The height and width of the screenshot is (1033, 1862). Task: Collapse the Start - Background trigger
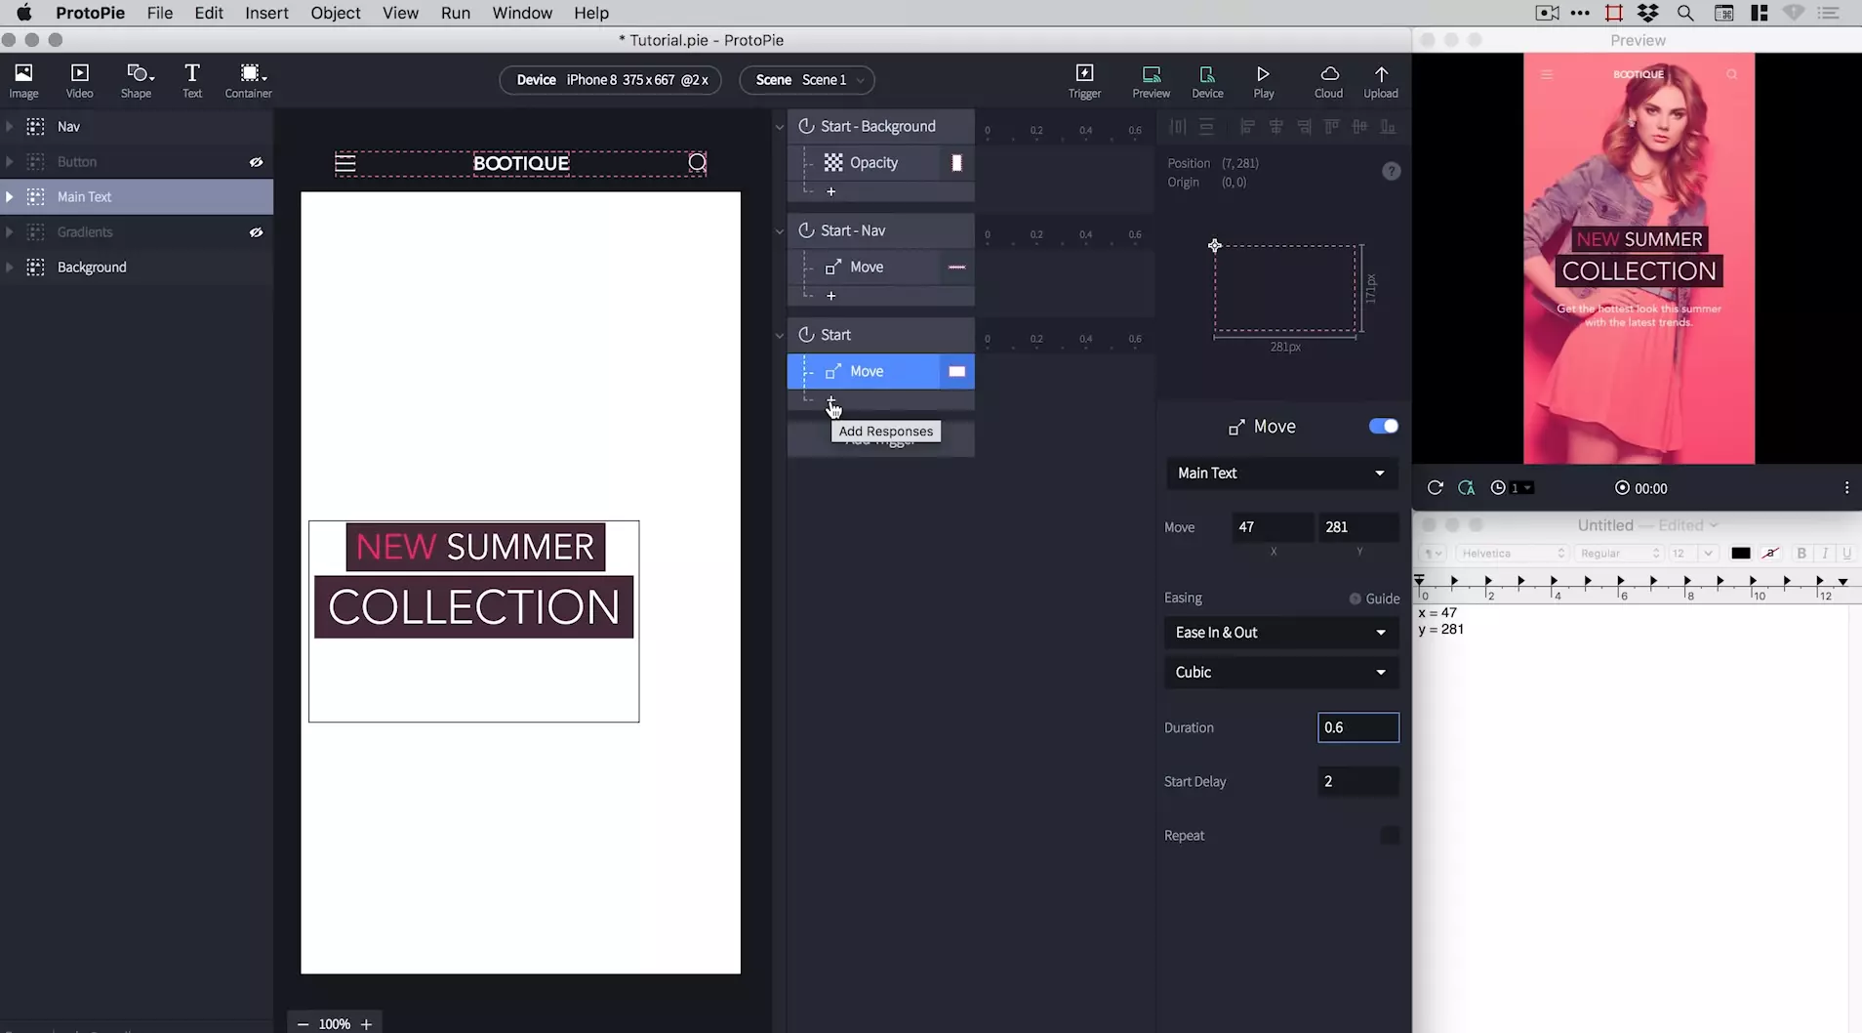(x=779, y=127)
